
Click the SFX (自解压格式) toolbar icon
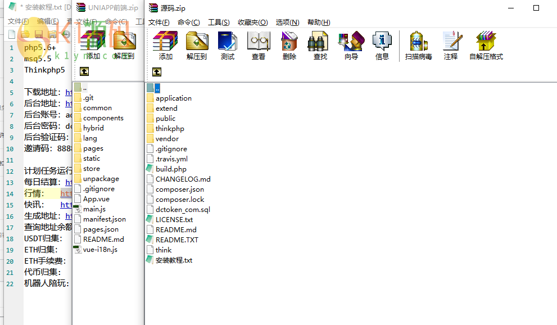coord(486,41)
